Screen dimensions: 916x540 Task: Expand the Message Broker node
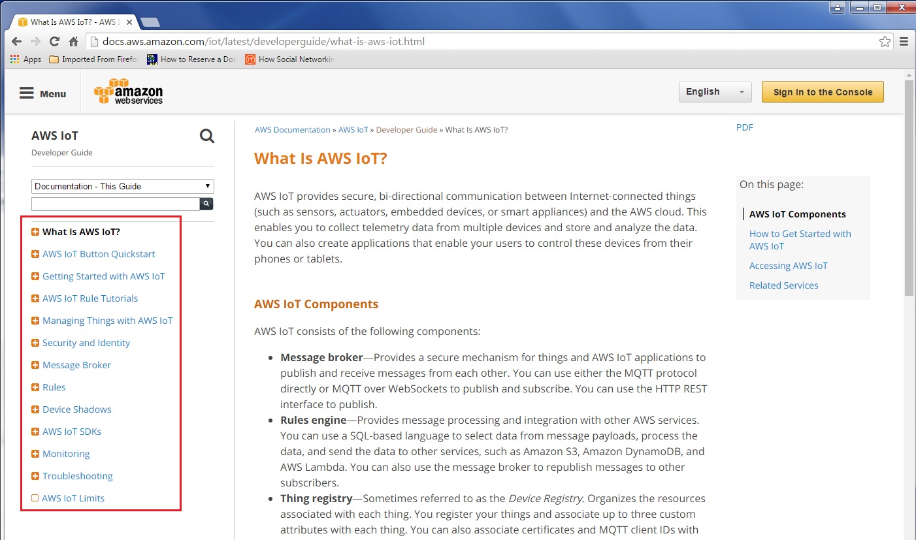tap(35, 365)
